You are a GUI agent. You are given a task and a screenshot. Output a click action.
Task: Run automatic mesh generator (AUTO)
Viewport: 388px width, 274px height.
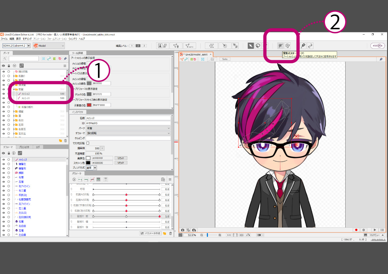(x=189, y=46)
